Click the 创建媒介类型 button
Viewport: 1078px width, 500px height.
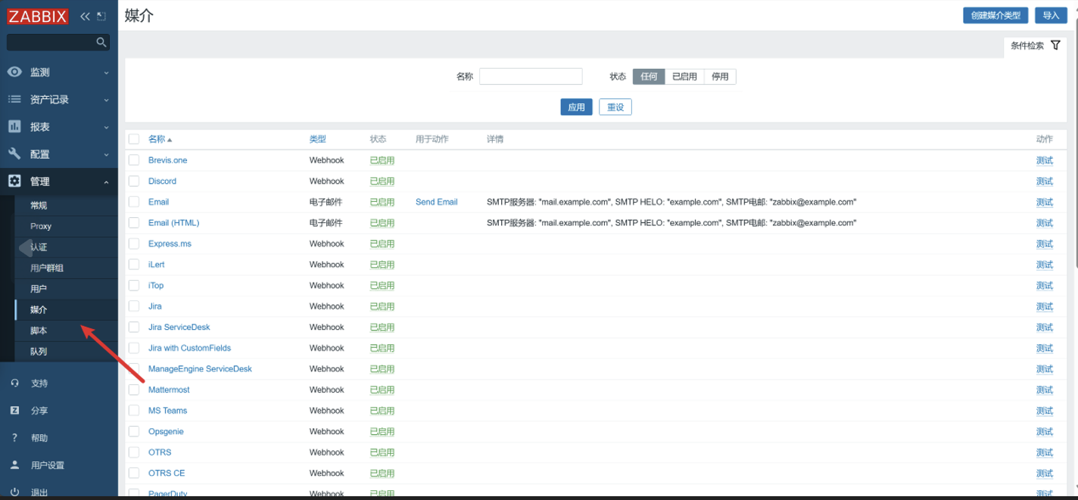point(995,15)
